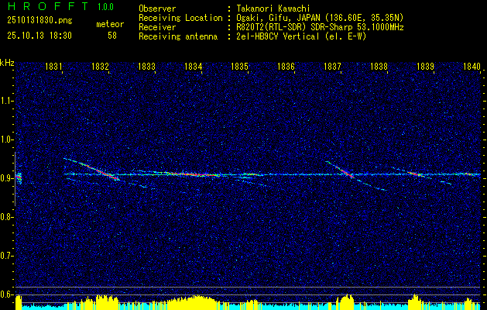Jump to the 1834 time marker
Viewport: 487px width, 310px height.
click(194, 67)
